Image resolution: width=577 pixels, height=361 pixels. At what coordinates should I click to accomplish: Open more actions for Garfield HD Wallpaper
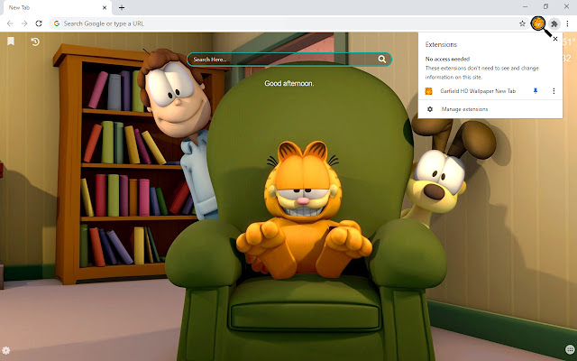(x=554, y=91)
